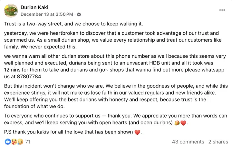Click the "Trust is a two-way street" line

point(73,24)
